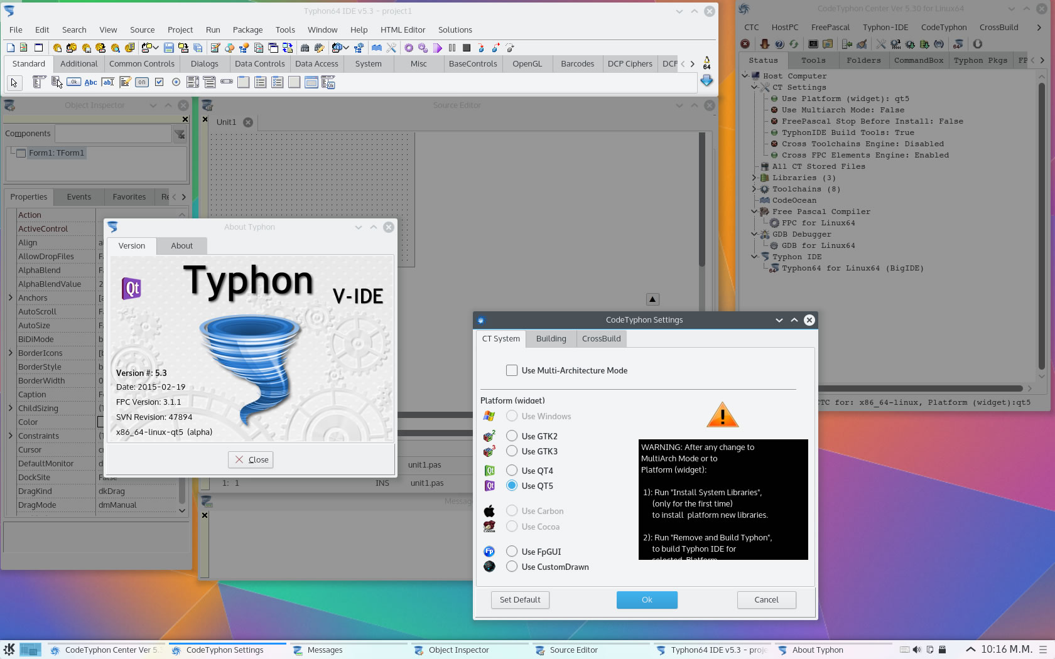The image size is (1055, 659).
Task: Expand the Anchors property in Object Inspector
Action: pos(11,297)
